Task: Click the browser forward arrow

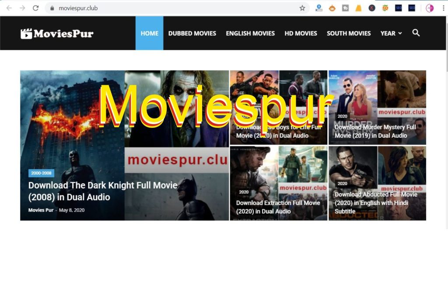Action: (x=22, y=8)
